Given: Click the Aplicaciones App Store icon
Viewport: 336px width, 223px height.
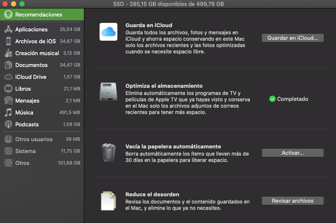Looking at the screenshot, I should coord(8,29).
